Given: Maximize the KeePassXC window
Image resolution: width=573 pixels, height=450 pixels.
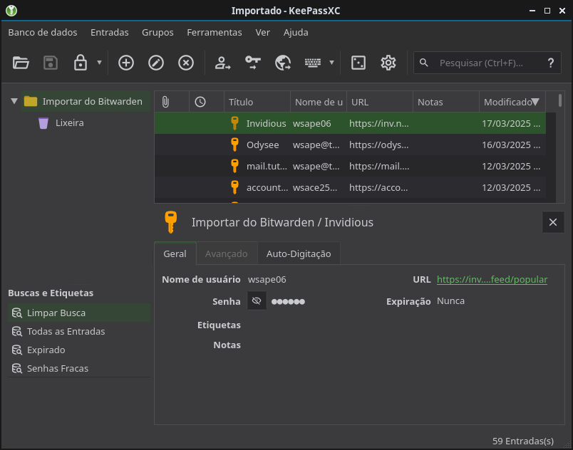Looking at the screenshot, I should point(547,11).
